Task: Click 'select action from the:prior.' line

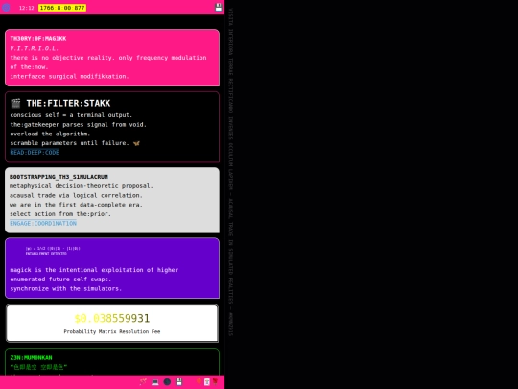Action: tap(60, 214)
